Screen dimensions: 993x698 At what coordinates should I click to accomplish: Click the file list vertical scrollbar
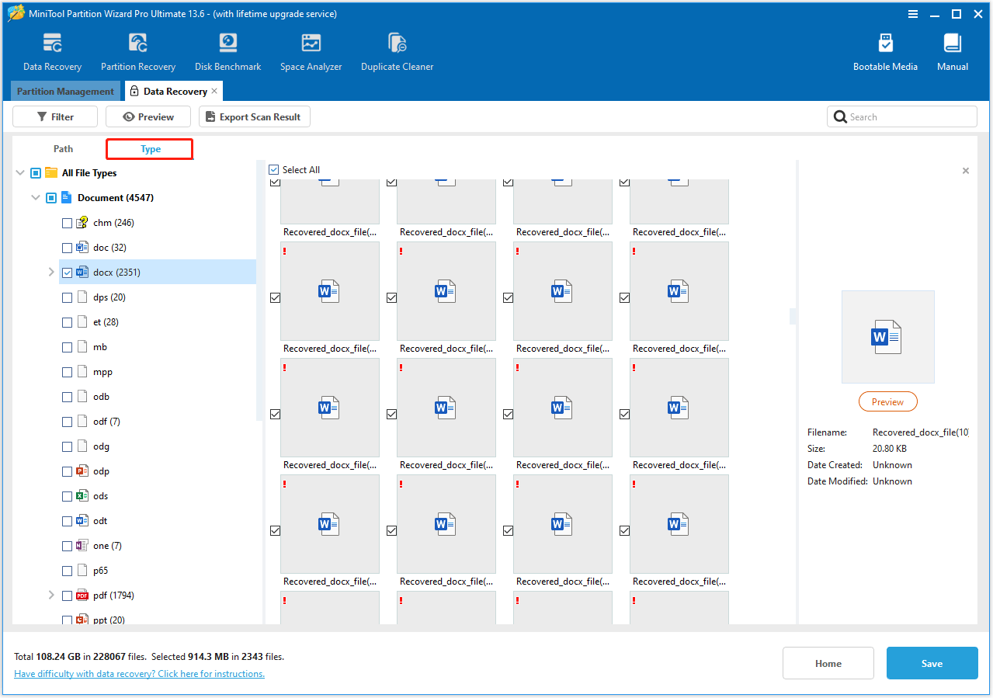point(793,316)
